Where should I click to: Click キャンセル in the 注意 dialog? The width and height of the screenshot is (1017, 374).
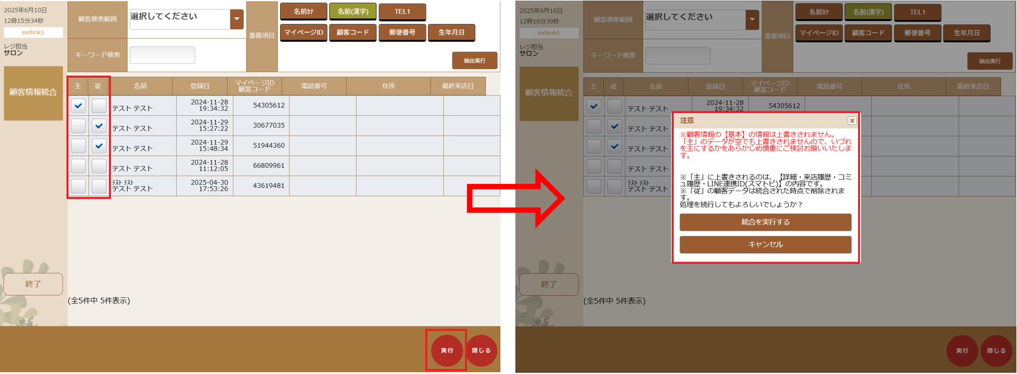click(x=766, y=244)
